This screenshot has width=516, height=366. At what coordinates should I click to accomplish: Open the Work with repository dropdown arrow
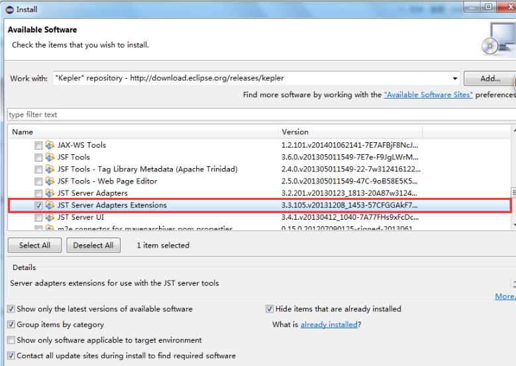pyautogui.click(x=455, y=78)
